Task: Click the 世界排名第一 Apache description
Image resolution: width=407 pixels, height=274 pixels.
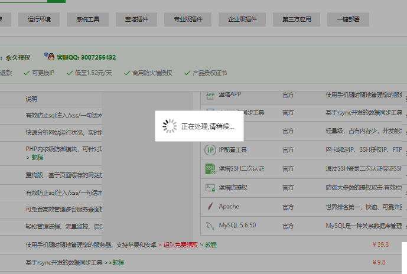Action: click(x=364, y=207)
